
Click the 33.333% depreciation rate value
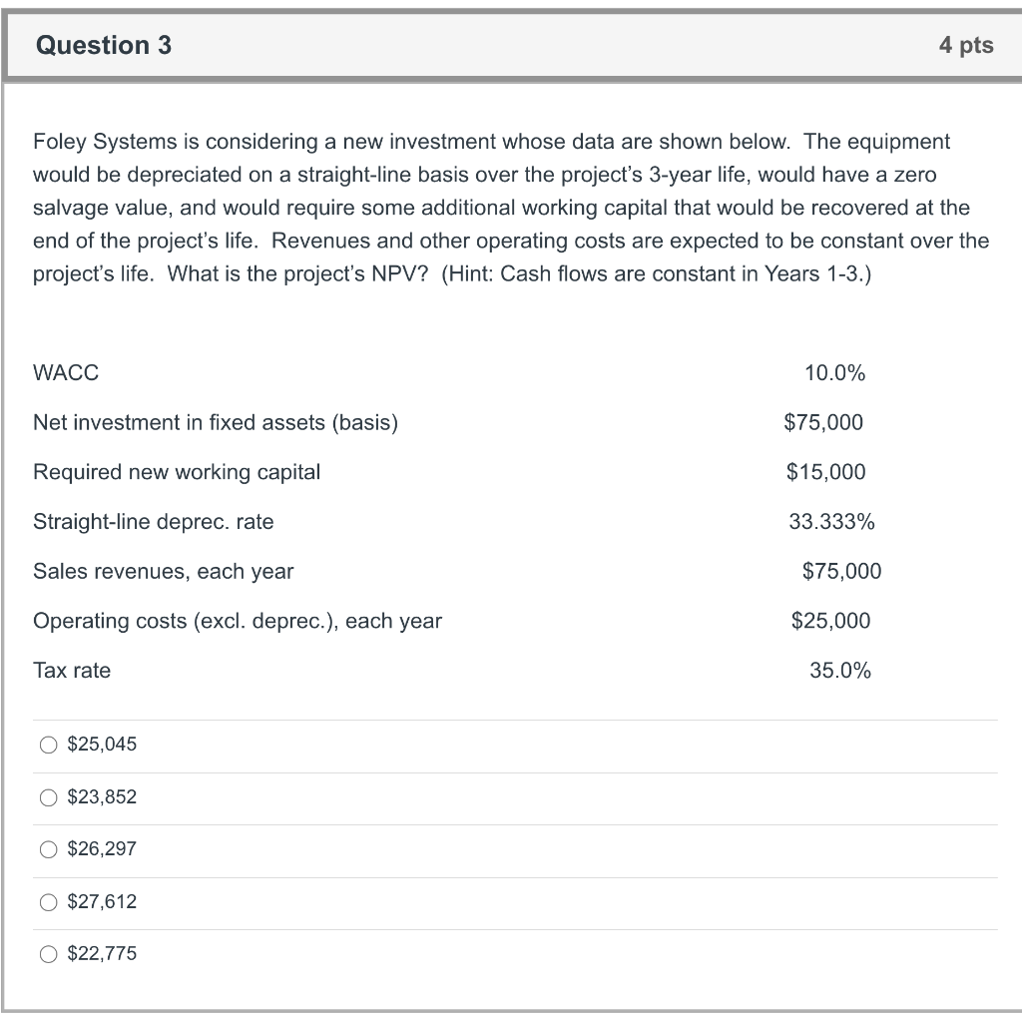click(831, 521)
